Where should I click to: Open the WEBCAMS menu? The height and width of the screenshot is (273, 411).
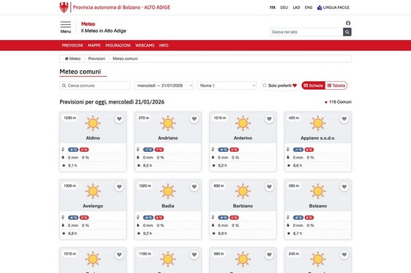pos(145,45)
